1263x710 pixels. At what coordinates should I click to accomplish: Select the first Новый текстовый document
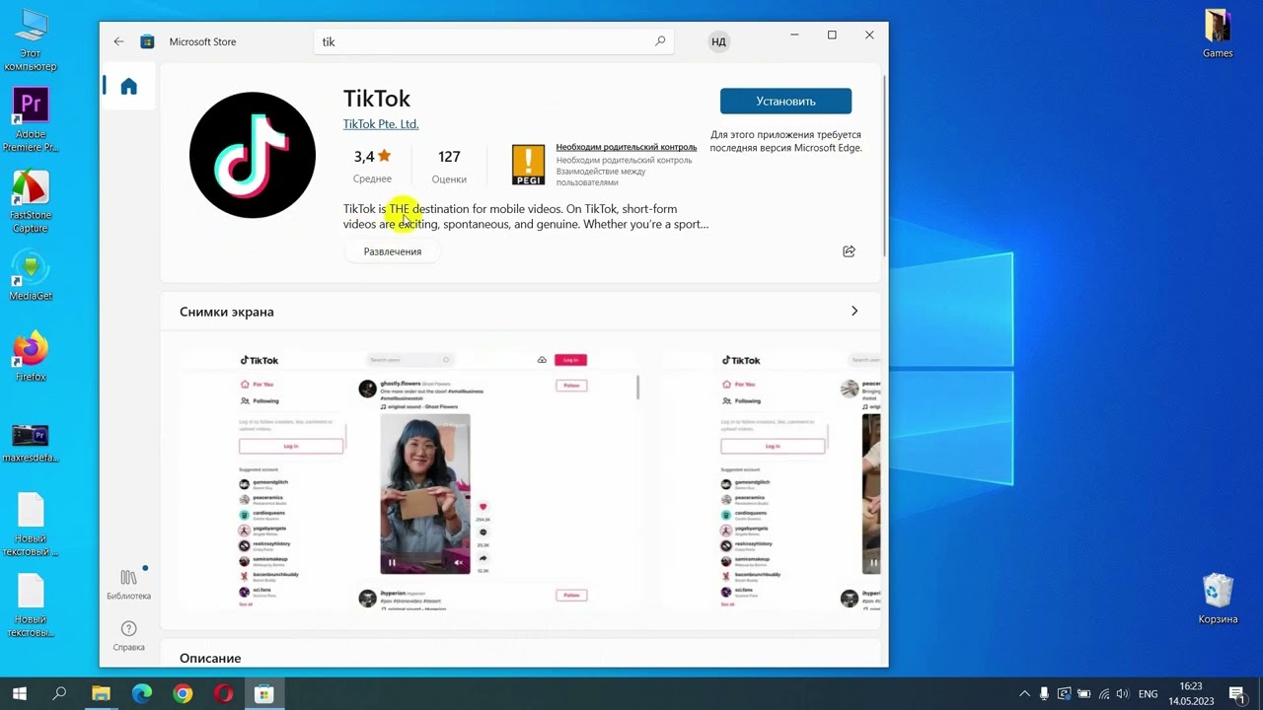(31, 525)
